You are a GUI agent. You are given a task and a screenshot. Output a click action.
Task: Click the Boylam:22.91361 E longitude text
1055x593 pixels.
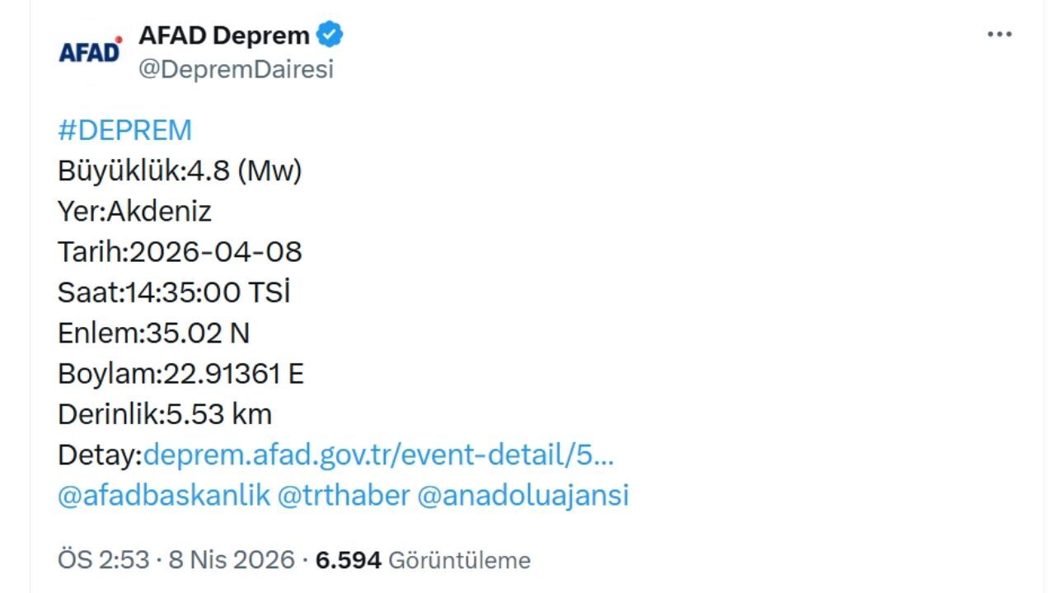coord(181,373)
